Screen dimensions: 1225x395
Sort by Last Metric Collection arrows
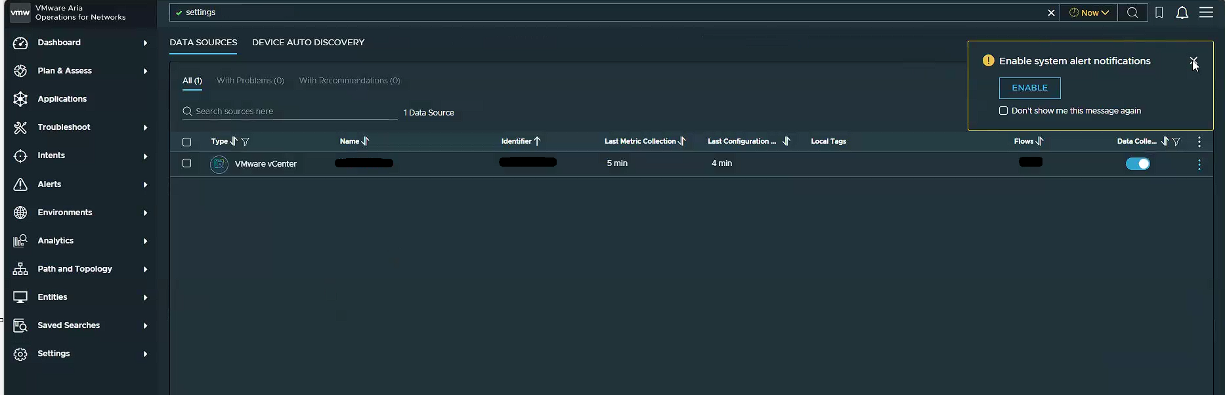pos(682,141)
